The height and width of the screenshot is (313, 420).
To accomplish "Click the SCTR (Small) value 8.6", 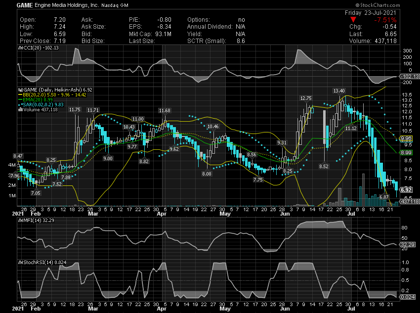I will tap(241, 41).
